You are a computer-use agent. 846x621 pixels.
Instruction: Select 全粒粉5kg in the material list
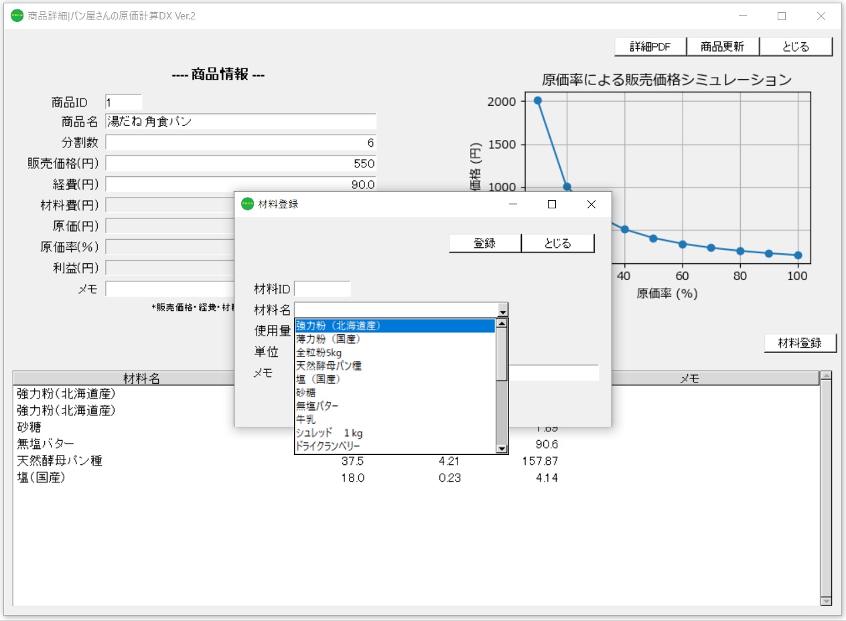320,353
